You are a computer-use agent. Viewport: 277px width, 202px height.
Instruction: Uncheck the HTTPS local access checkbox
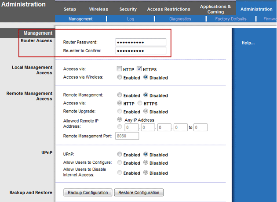(139, 69)
